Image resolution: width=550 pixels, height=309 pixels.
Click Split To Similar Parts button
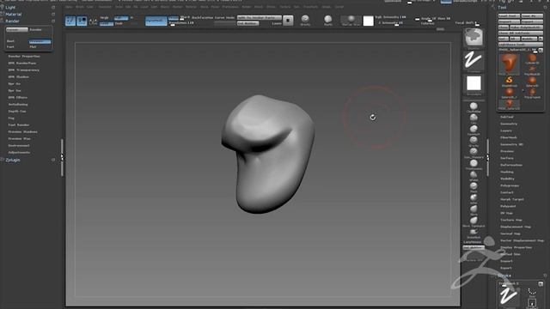tap(260, 17)
